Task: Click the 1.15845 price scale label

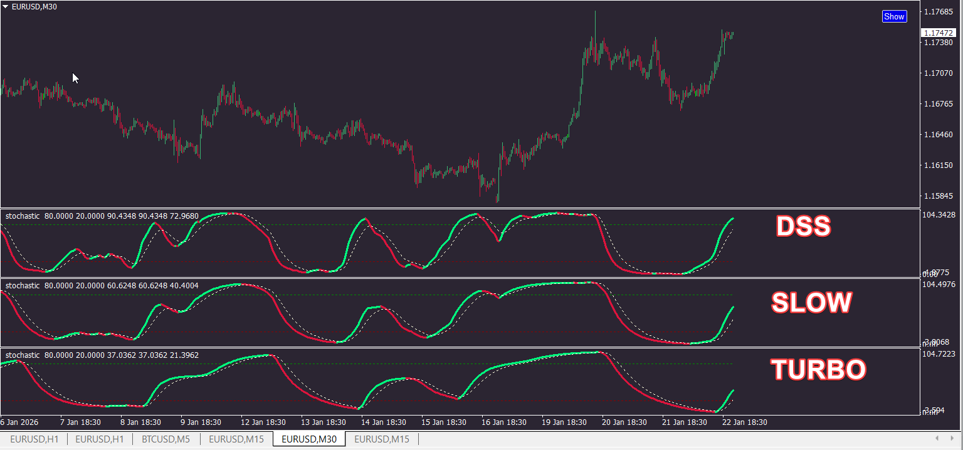Action: coord(939,196)
